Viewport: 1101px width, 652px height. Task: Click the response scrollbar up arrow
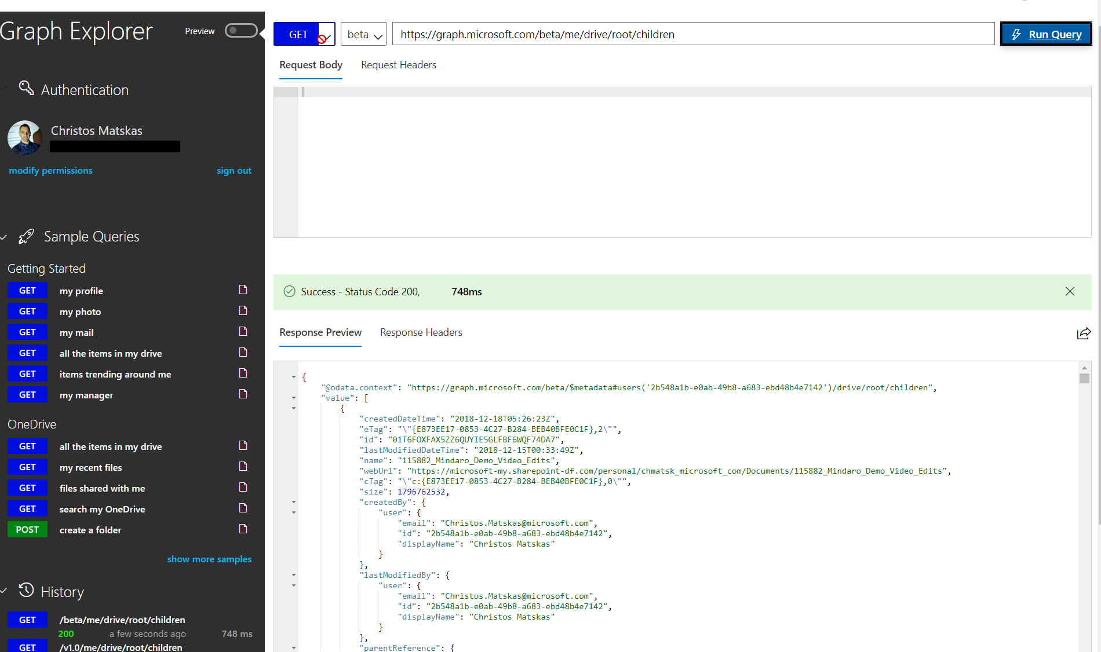click(1084, 368)
